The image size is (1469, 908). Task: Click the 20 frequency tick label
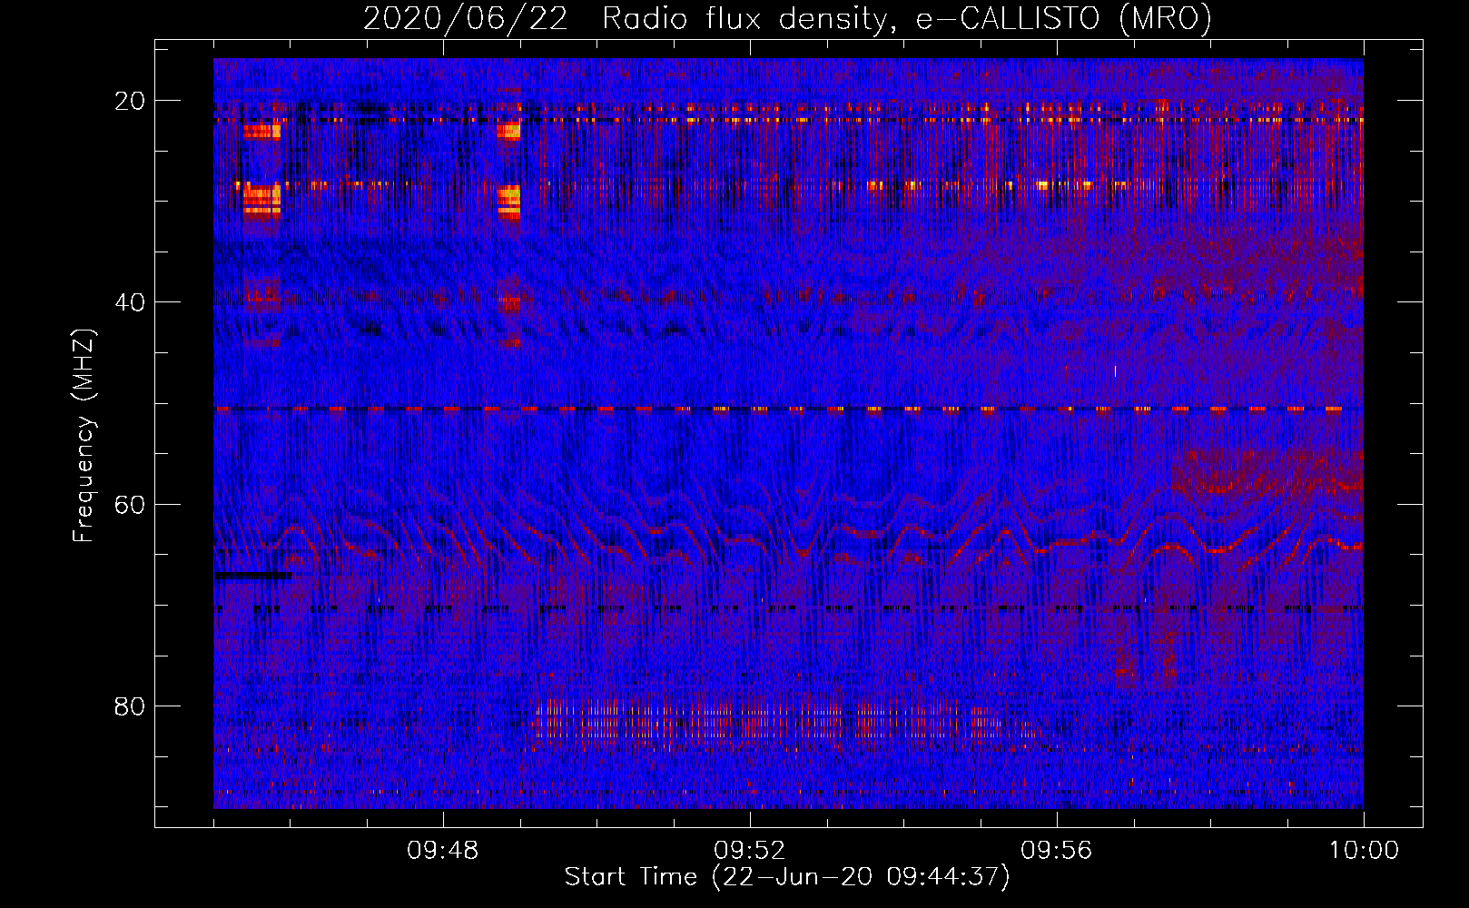(x=130, y=101)
